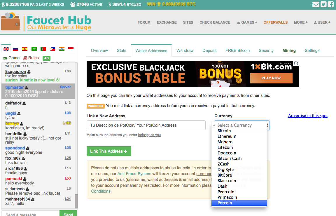Screen dimensions: 336x216
Task: Select the Portugal flag chat language
Action: point(43,49)
